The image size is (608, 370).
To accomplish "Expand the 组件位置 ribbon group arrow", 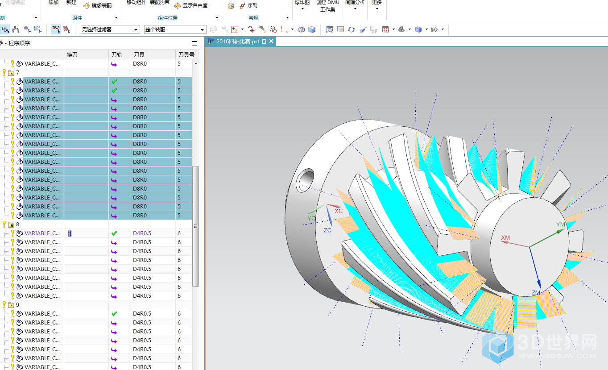I will pyautogui.click(x=217, y=18).
